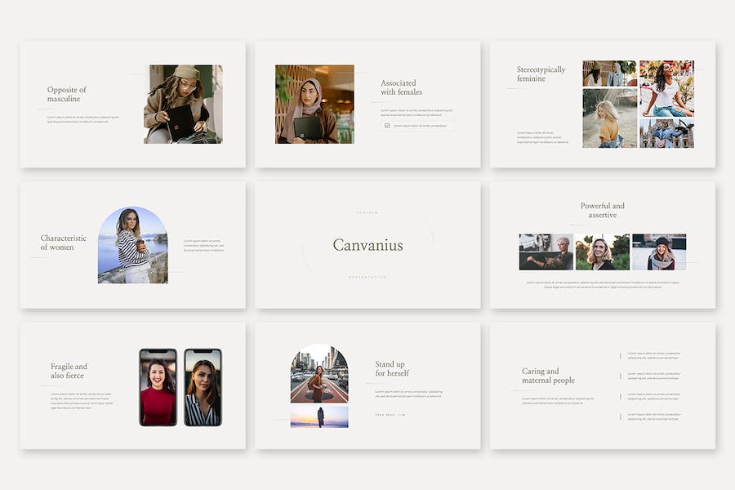Viewport: 735px width, 490px height.
Task: Click the right phone mockup in striped top
Action: pyautogui.click(x=203, y=387)
